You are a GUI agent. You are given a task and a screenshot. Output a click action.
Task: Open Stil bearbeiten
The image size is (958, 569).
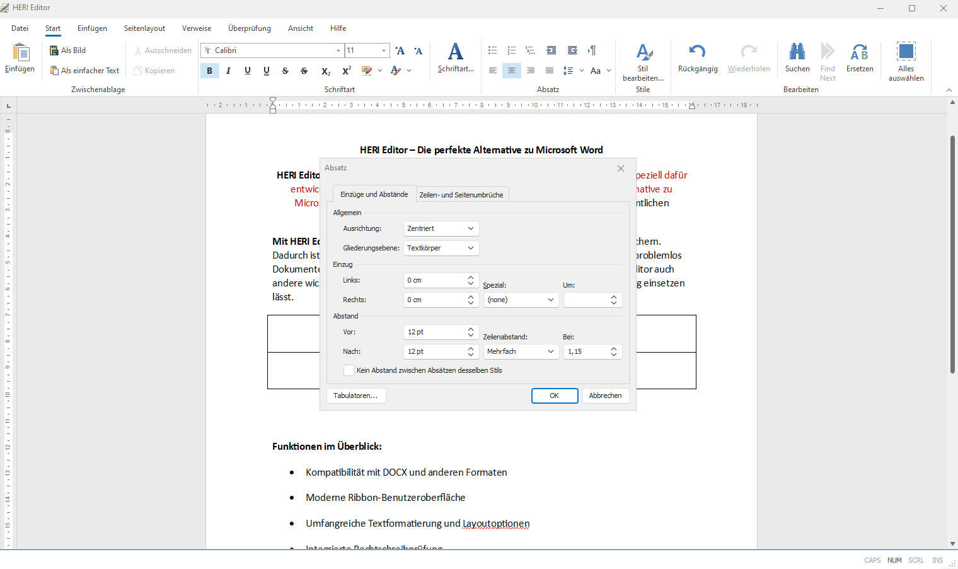(x=643, y=62)
